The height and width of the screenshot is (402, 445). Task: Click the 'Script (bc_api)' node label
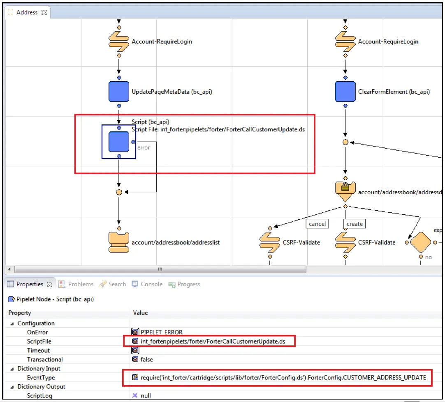tap(151, 122)
